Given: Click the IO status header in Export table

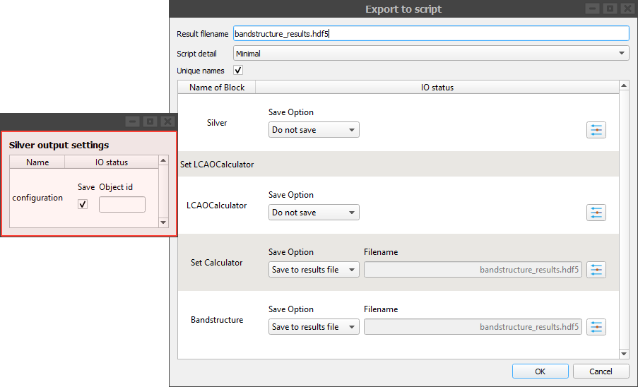Looking at the screenshot, I should [437, 88].
